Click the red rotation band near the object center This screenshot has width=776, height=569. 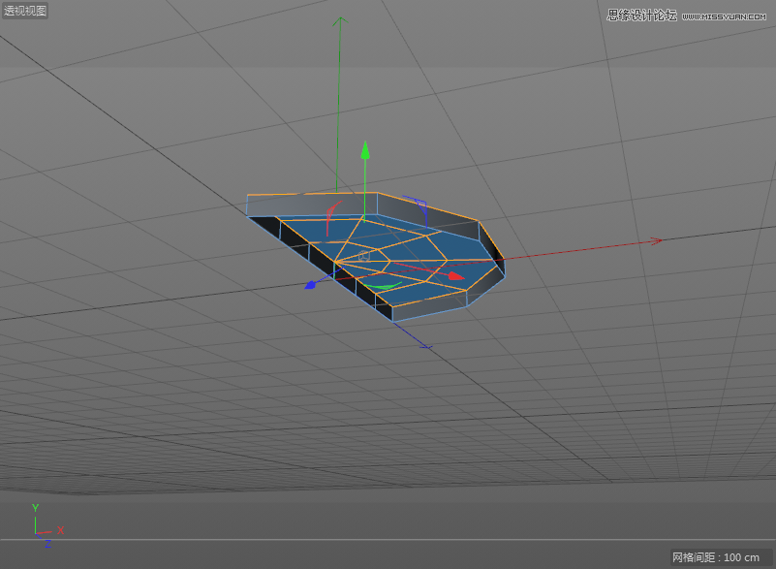point(332,211)
